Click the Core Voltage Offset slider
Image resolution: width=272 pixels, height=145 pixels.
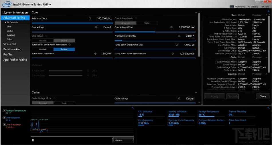coord(155,32)
